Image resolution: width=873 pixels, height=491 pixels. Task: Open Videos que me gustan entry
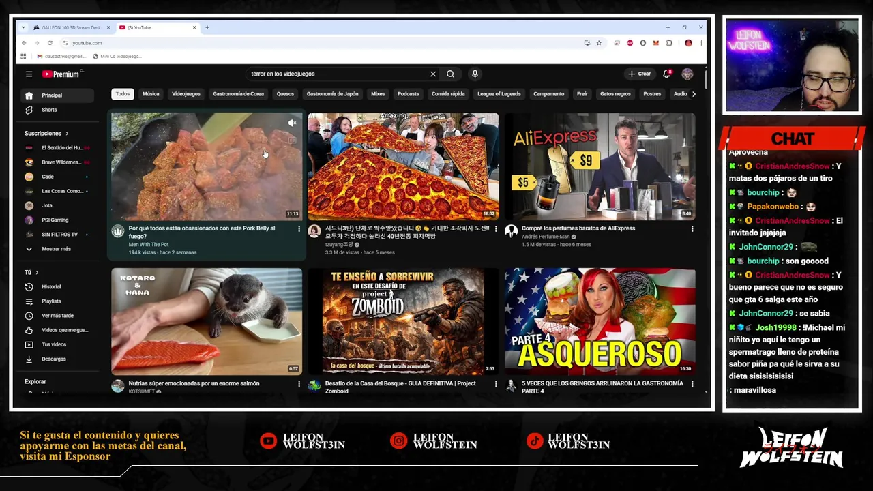[57, 330]
